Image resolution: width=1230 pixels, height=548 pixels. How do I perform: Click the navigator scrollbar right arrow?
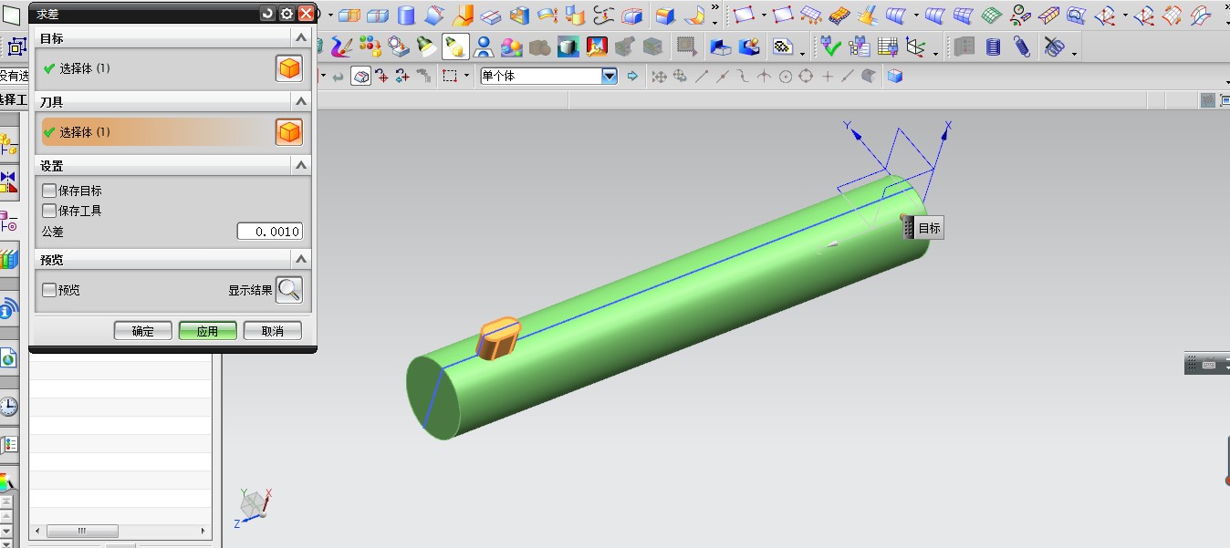[x=204, y=531]
